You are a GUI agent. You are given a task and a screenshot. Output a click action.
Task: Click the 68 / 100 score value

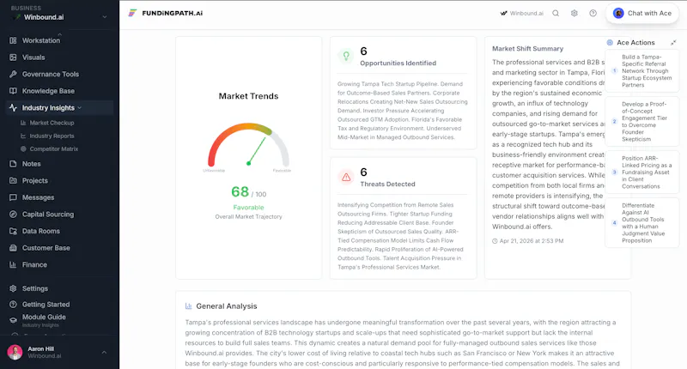[x=248, y=191]
